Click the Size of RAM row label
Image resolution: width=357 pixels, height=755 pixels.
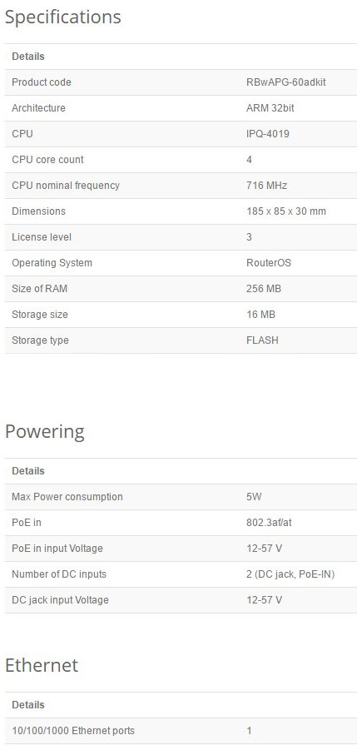click(x=39, y=289)
